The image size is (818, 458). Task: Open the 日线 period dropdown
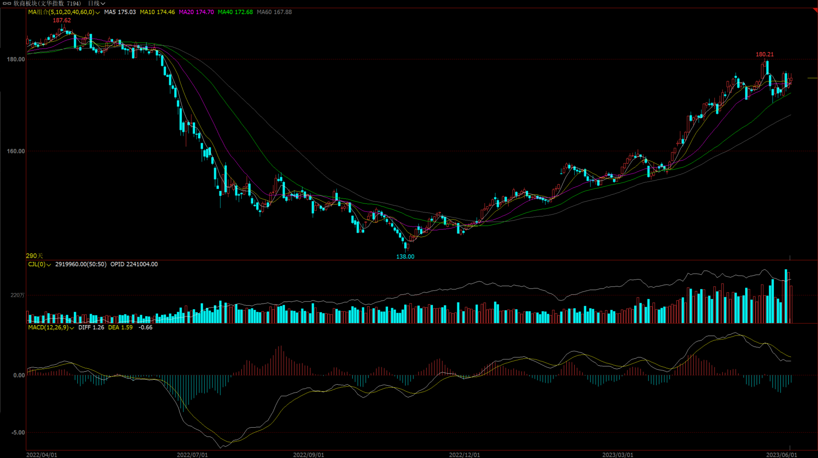point(97,3)
